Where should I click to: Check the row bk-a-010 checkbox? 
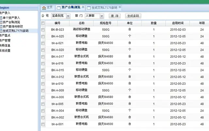[43, 84]
